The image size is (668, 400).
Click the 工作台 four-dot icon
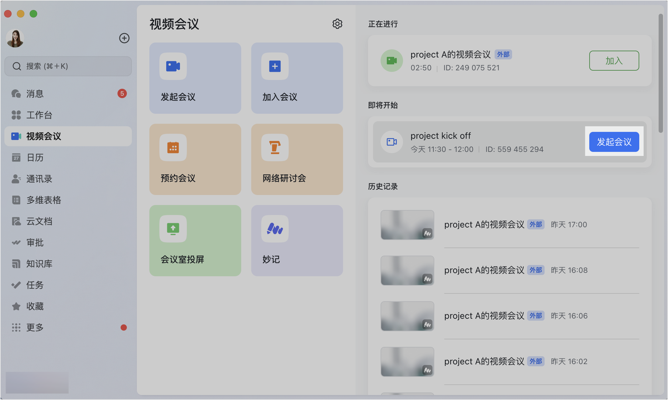(16, 115)
